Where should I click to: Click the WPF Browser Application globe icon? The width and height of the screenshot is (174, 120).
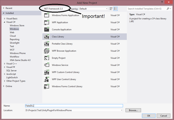(47, 51)
